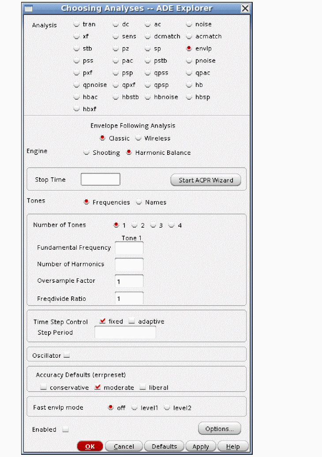Select Names for Tones

tap(139, 202)
